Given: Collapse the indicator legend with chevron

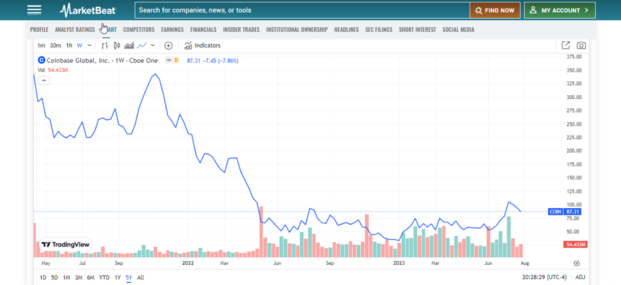Looking at the screenshot, I should tap(44, 80).
